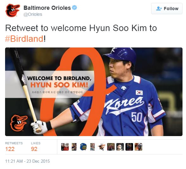
Task: Open the Baltimore Orioles profile avatar
Action: (x=13, y=10)
